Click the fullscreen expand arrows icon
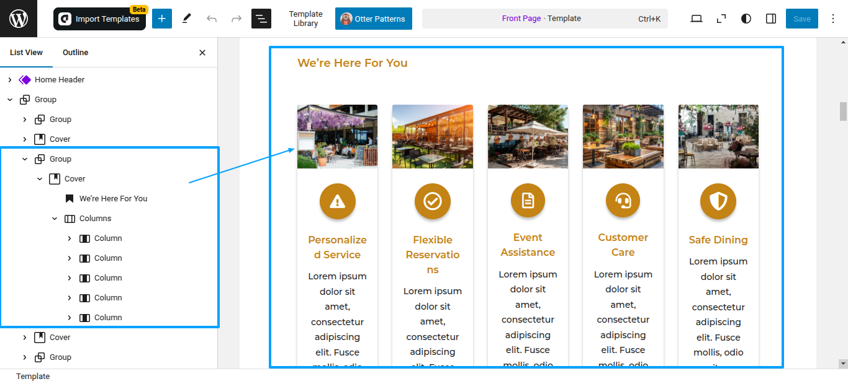Viewport: 848px width, 384px height. coord(721,19)
